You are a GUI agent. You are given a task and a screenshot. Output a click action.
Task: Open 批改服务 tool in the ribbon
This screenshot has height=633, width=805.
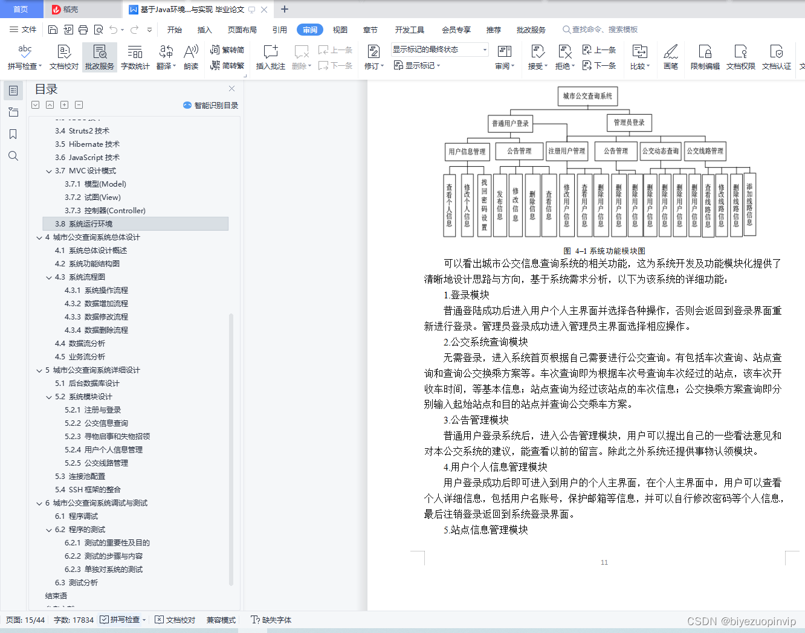(100, 57)
